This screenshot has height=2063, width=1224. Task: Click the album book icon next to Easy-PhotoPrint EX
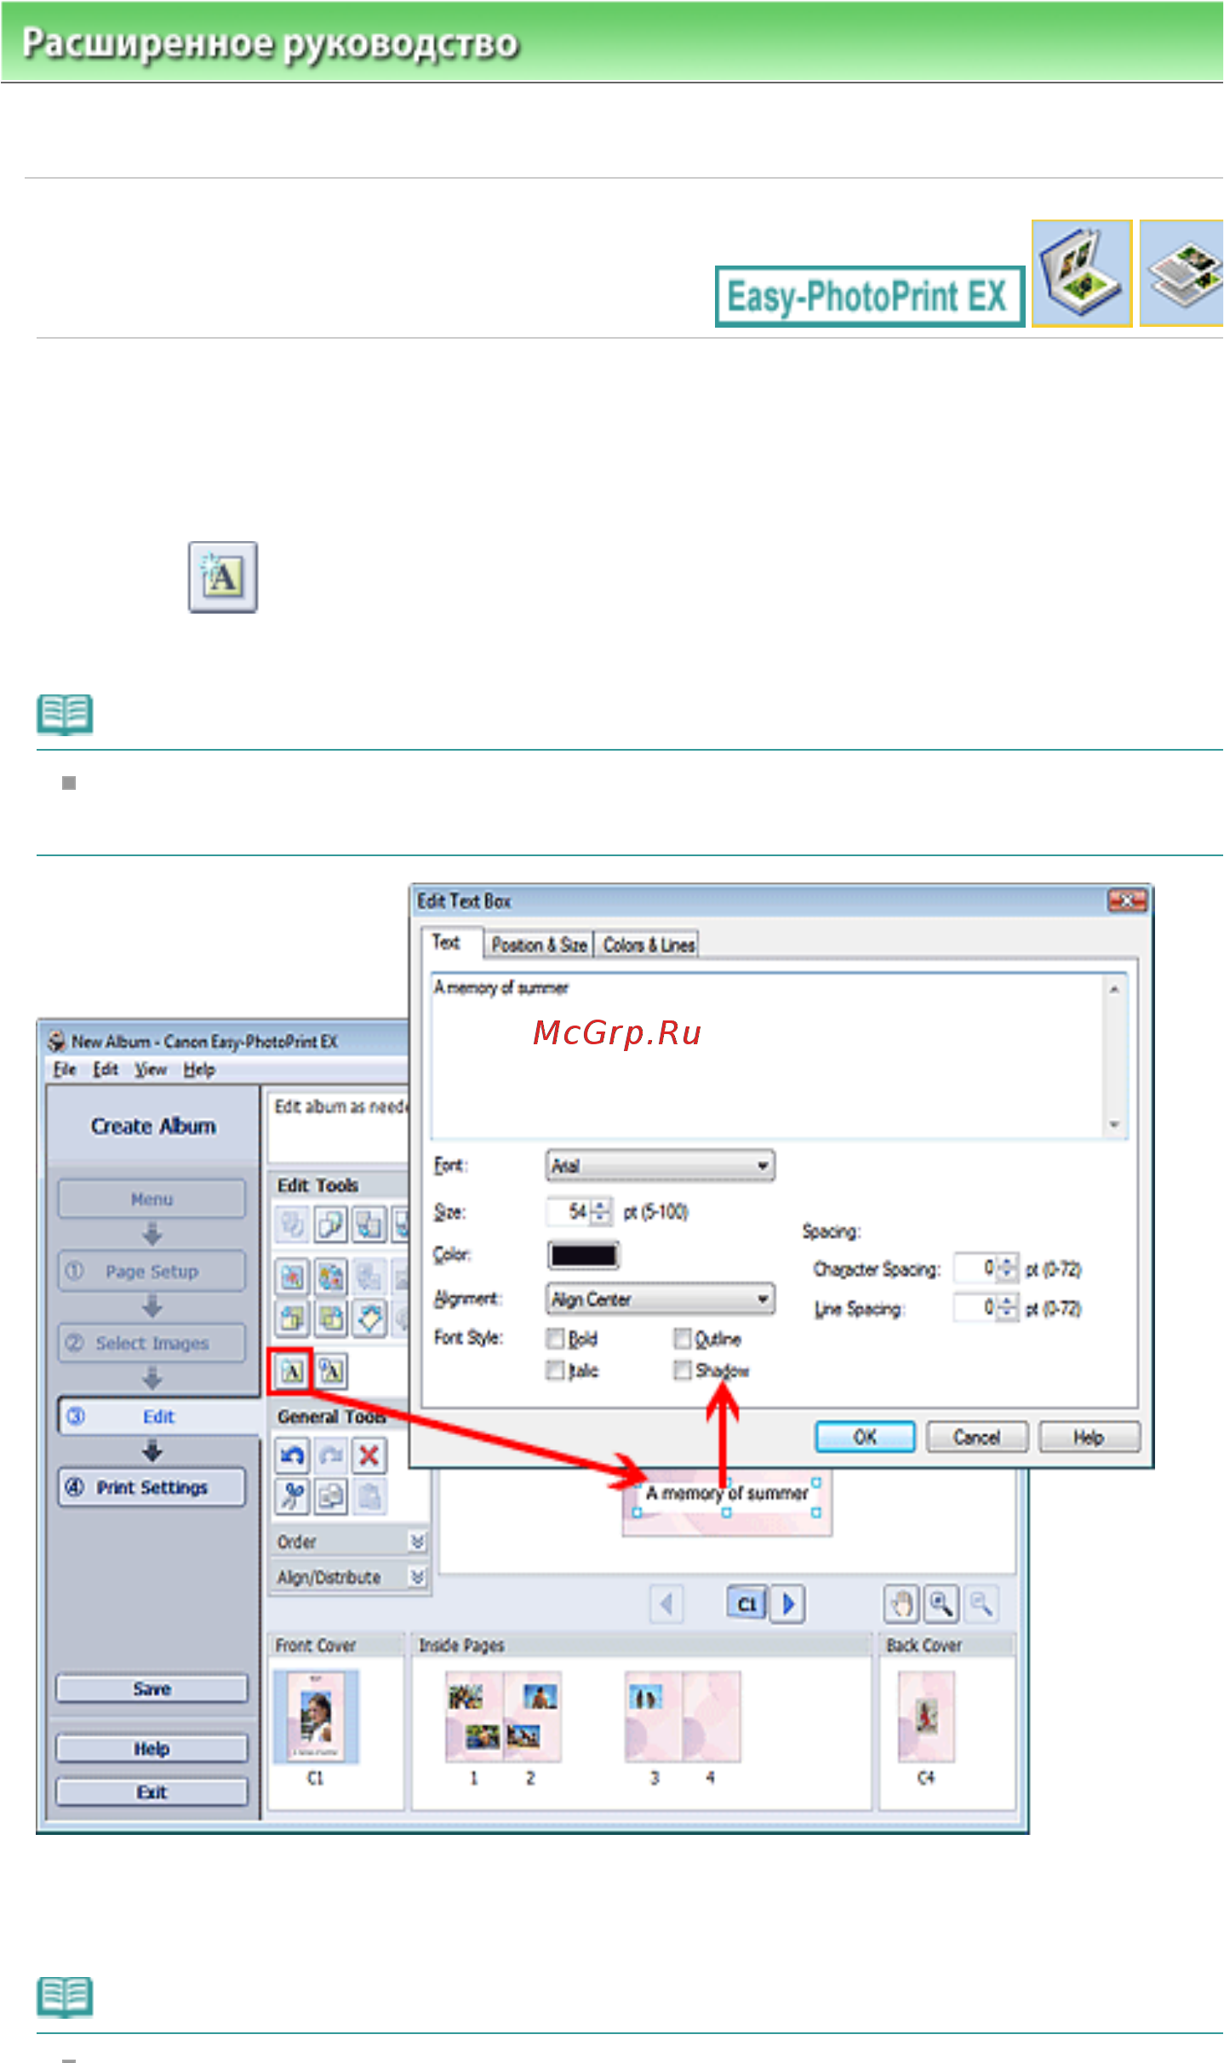point(1081,273)
